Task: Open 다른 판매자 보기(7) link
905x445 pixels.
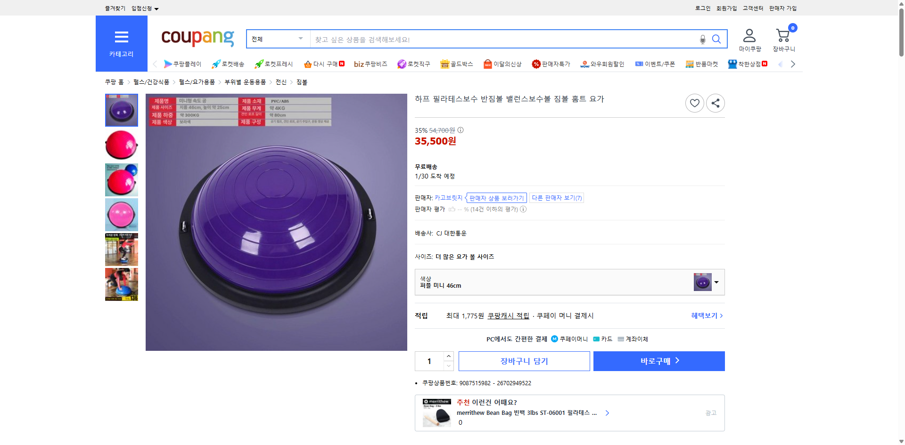Action: 556,198
